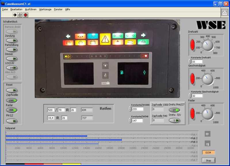Image resolution: width=230 pixels, height=166 pixels.
Task: Click the yellow lamp icon on dashboard LED strip
Action: click(68, 56)
